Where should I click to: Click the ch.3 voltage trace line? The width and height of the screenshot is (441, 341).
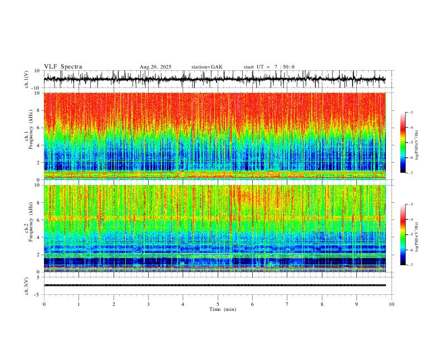[x=214, y=285]
